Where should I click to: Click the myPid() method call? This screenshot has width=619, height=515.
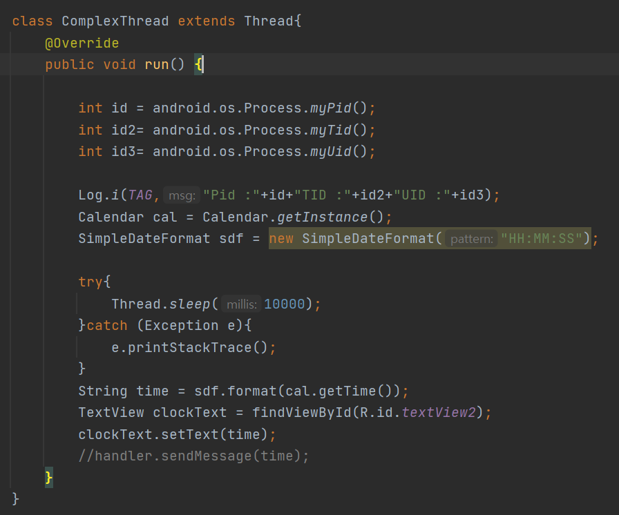[x=339, y=108]
